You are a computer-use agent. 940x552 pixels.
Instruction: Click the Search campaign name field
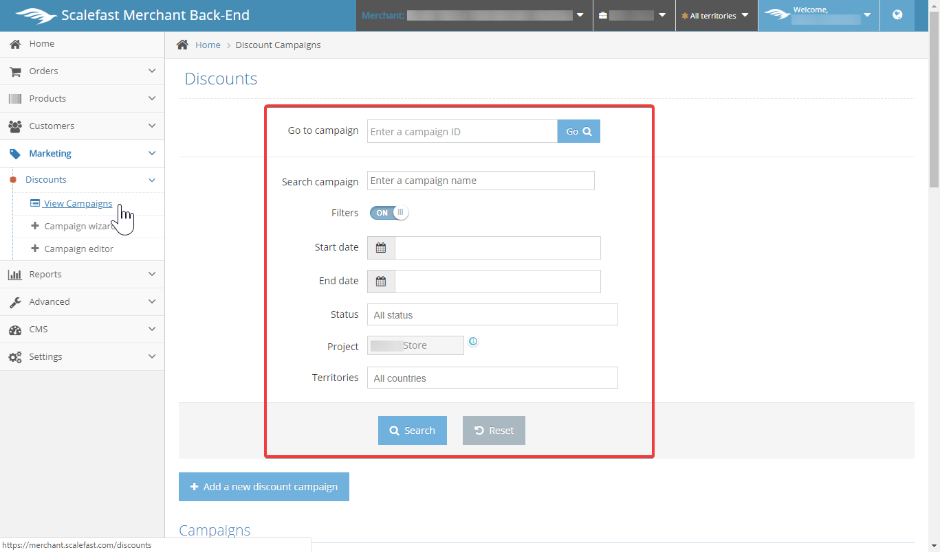tap(481, 181)
